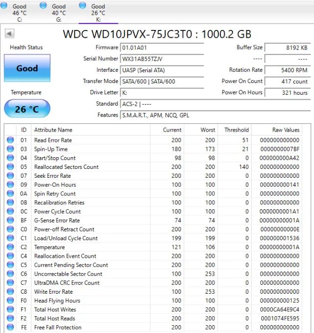The height and width of the screenshot is (333, 314).
Task: Select the UltraDMA CRC Error Count row text
Action: coord(67,283)
